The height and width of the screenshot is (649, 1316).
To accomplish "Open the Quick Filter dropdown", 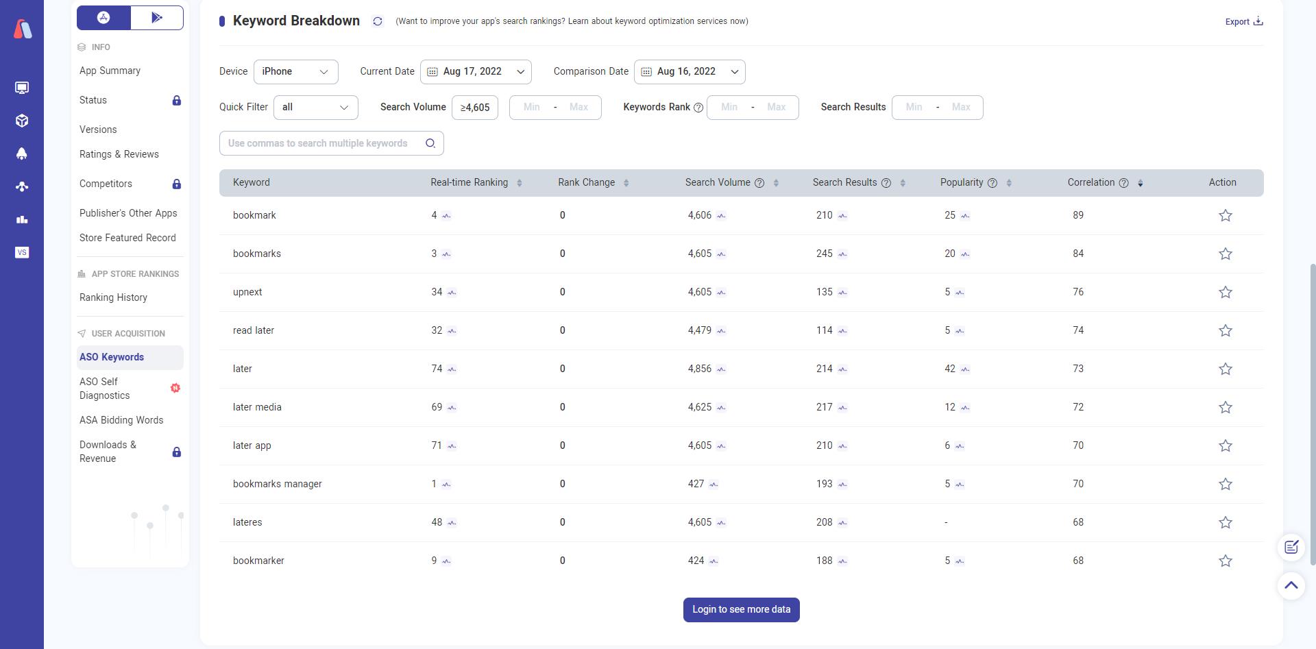I will click(316, 108).
